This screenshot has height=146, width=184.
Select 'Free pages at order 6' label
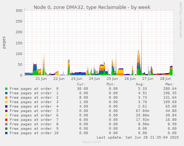(x=34, y=115)
